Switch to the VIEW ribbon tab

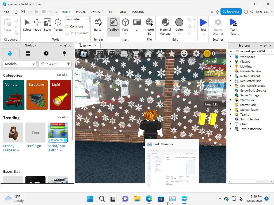click(123, 12)
